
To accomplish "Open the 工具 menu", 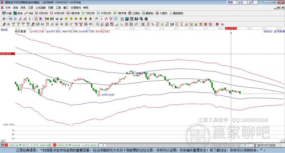I will [58, 7].
